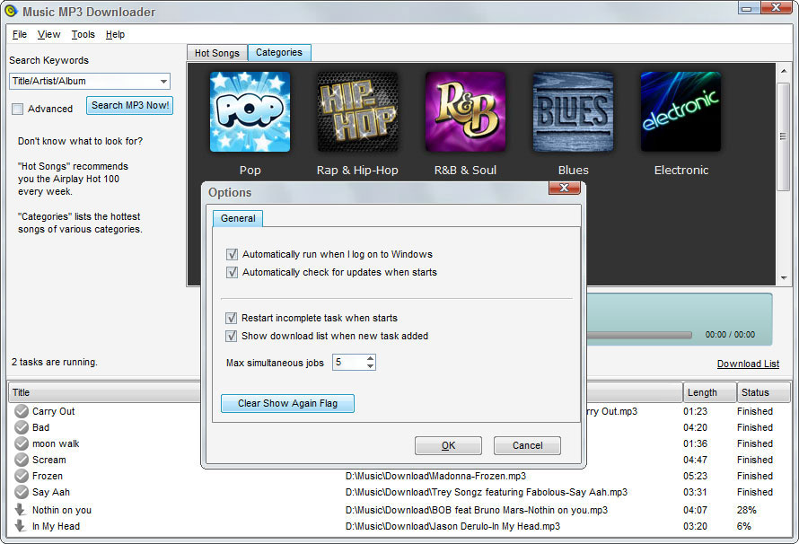Open the Download List link
Image resolution: width=799 pixels, height=544 pixels.
(x=748, y=364)
